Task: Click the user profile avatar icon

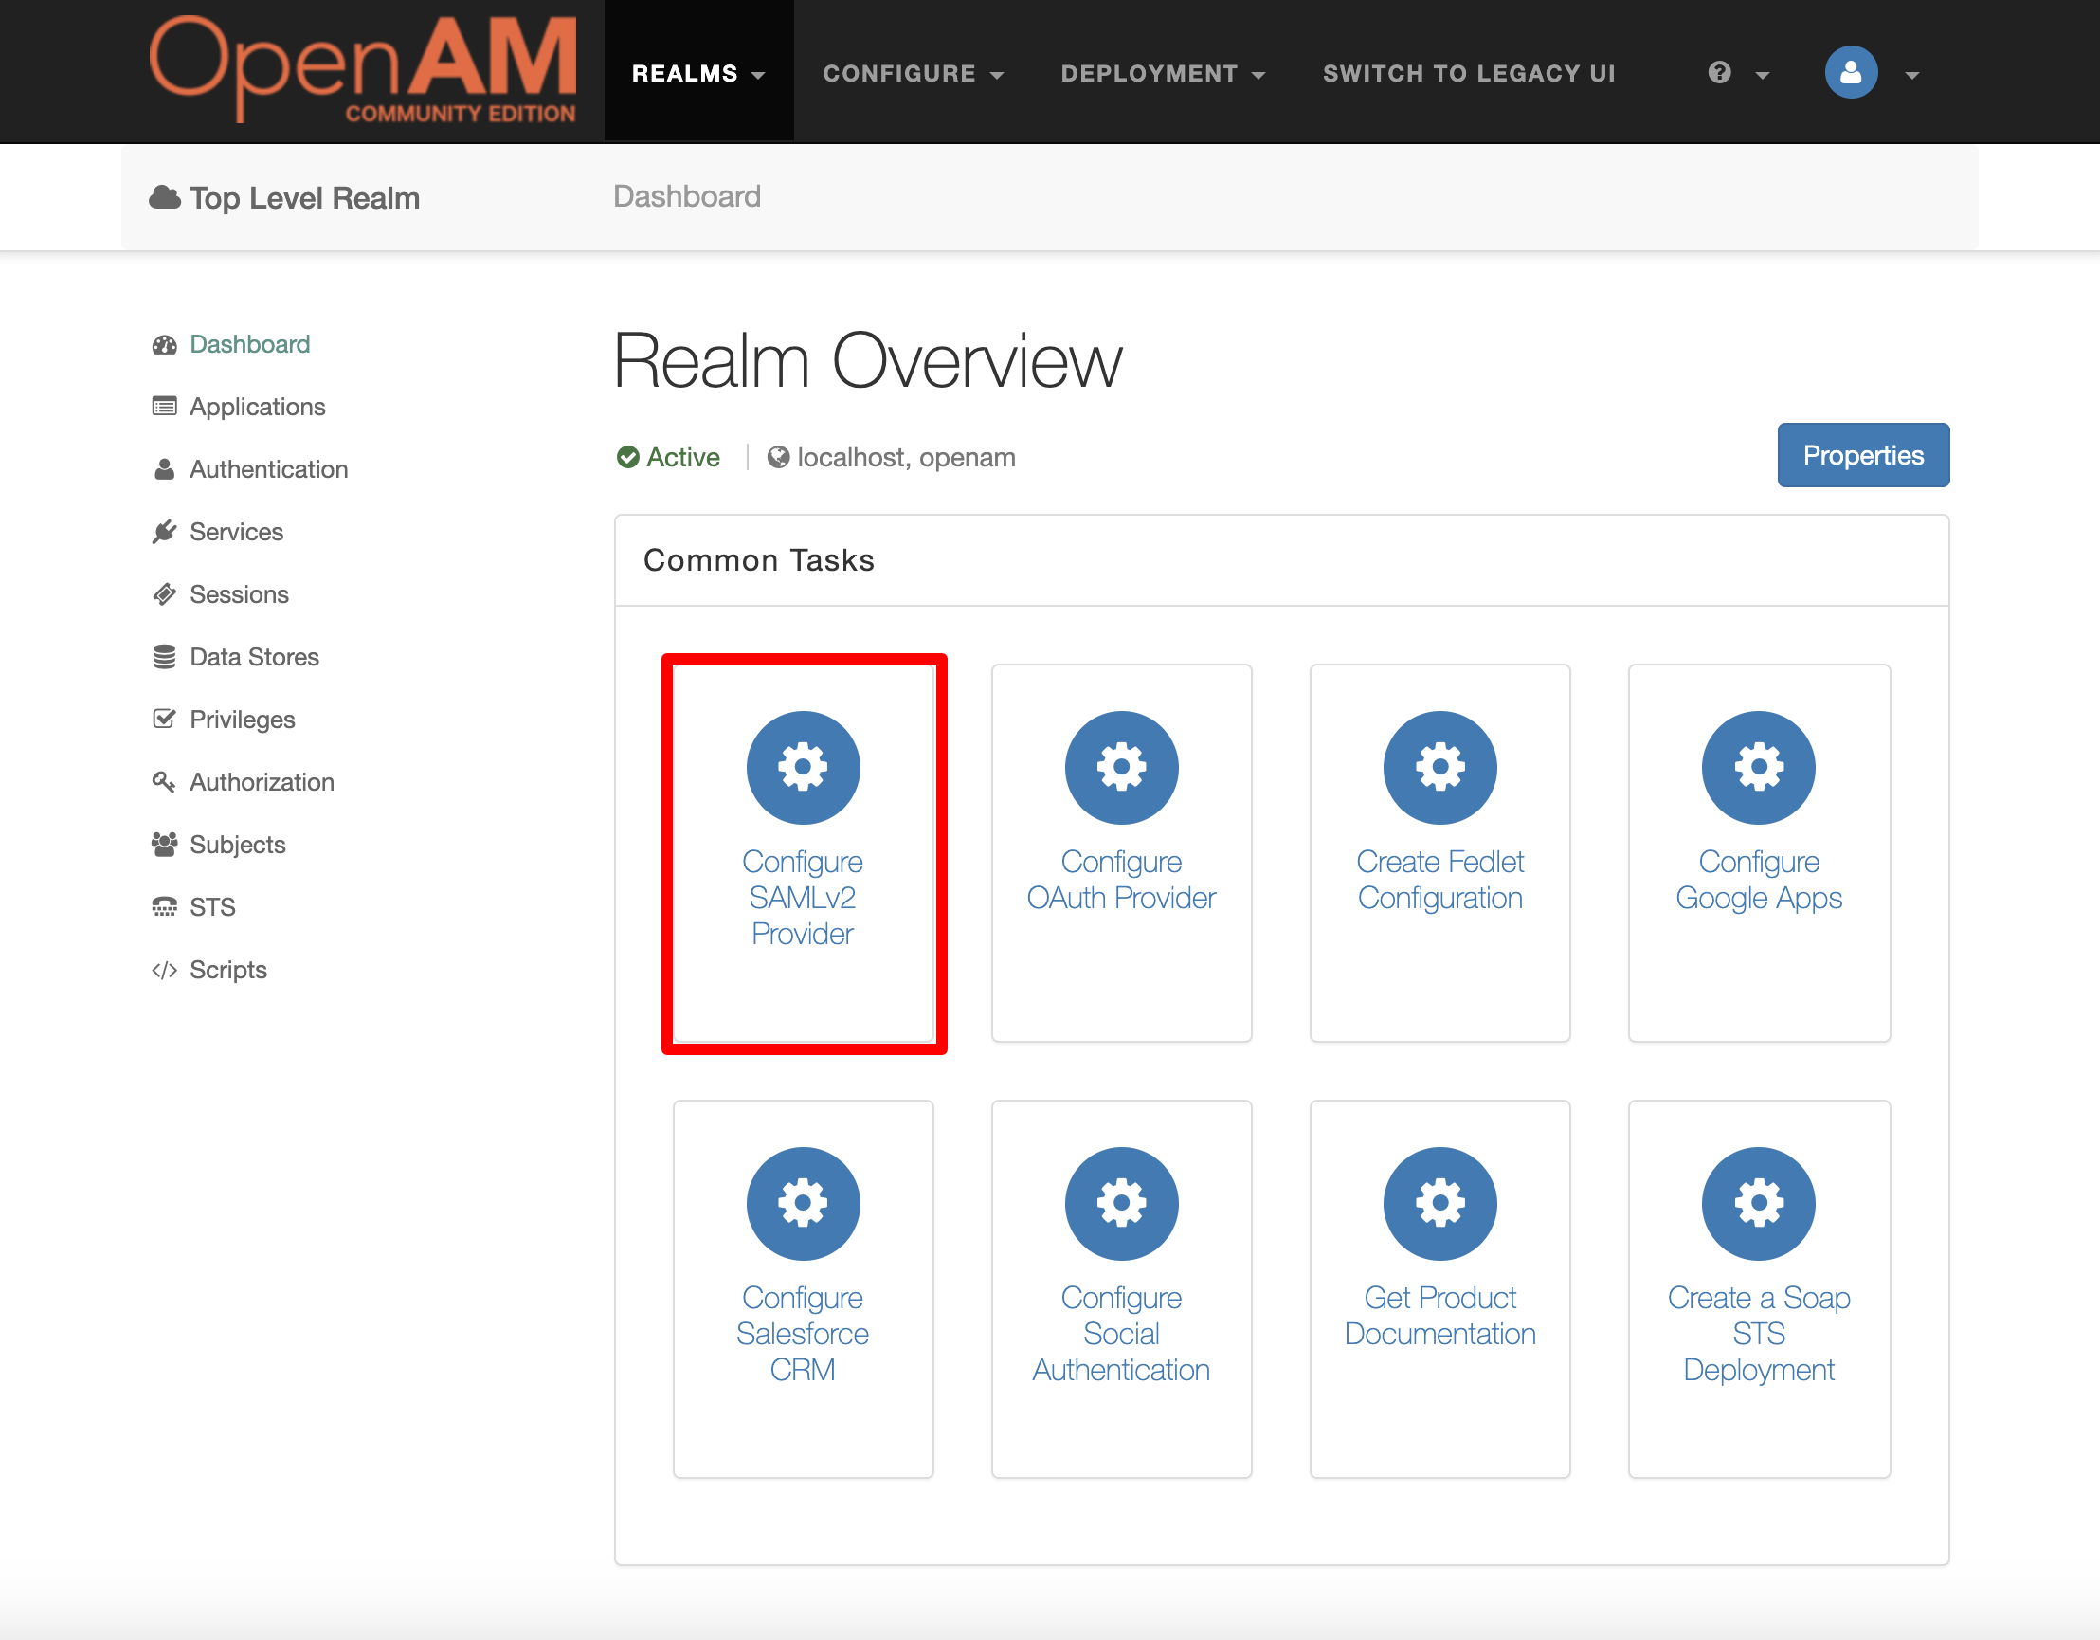Action: click(x=1851, y=72)
